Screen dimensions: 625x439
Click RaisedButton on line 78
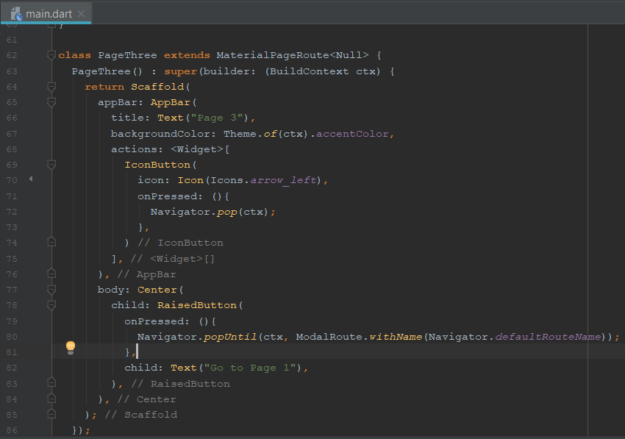click(197, 305)
